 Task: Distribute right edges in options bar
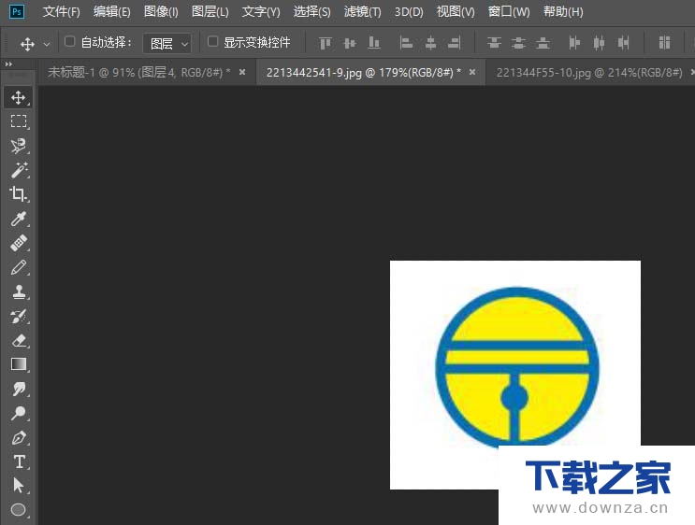point(623,43)
